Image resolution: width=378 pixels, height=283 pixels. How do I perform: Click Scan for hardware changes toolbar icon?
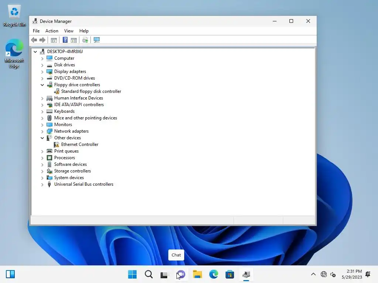click(97, 40)
